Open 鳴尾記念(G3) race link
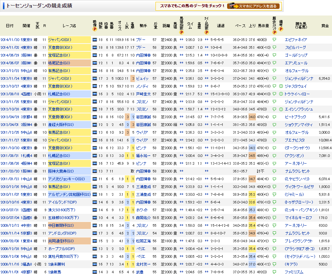332x274 pixels. point(59,63)
